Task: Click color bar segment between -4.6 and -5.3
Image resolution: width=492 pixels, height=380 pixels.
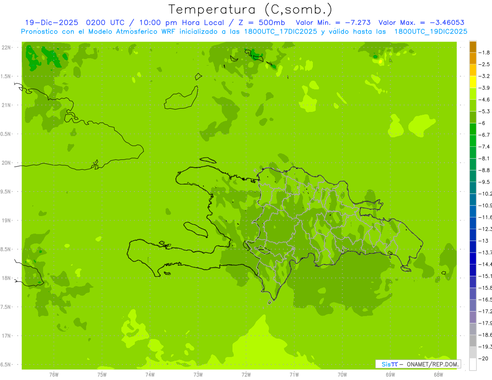Action: tap(473, 105)
